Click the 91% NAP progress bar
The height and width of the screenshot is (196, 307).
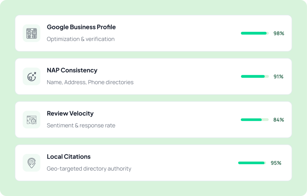(x=255, y=76)
